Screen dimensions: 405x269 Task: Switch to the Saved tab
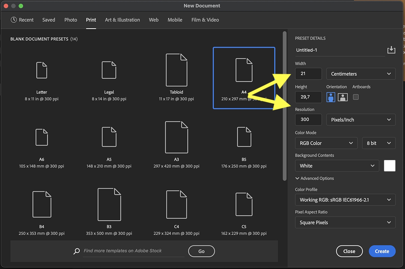(x=49, y=20)
